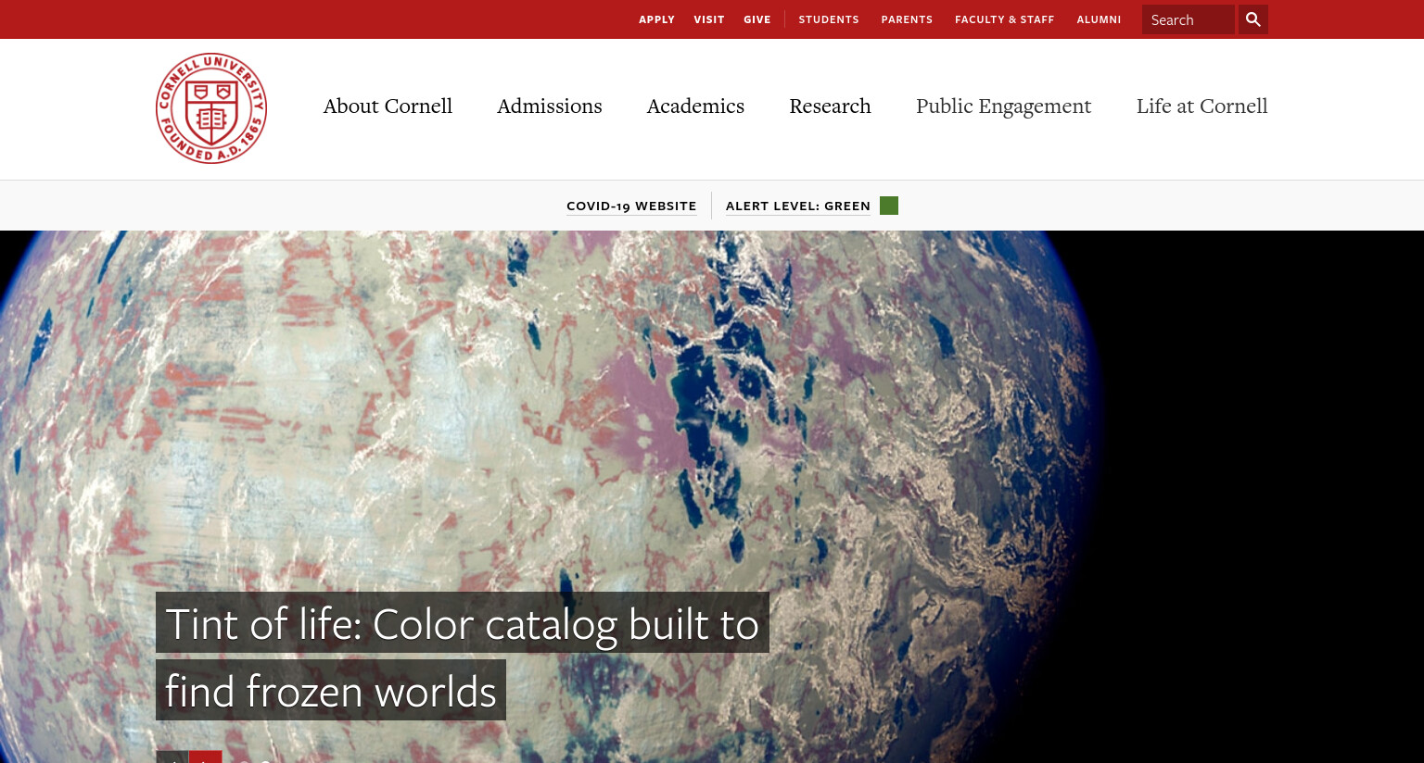Open the Academics menu
This screenshot has height=763, width=1424.
695,106
